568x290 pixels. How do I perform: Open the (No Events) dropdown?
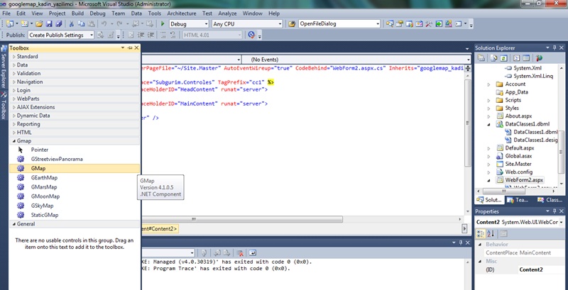pyautogui.click(x=468, y=60)
